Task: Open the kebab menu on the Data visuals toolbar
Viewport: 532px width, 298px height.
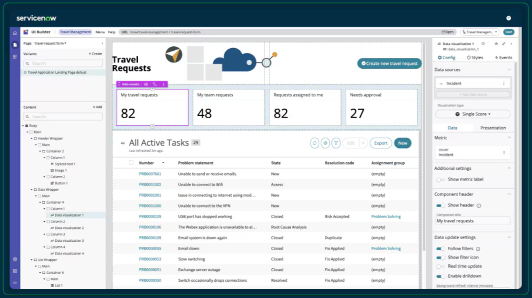Action: 163,84
